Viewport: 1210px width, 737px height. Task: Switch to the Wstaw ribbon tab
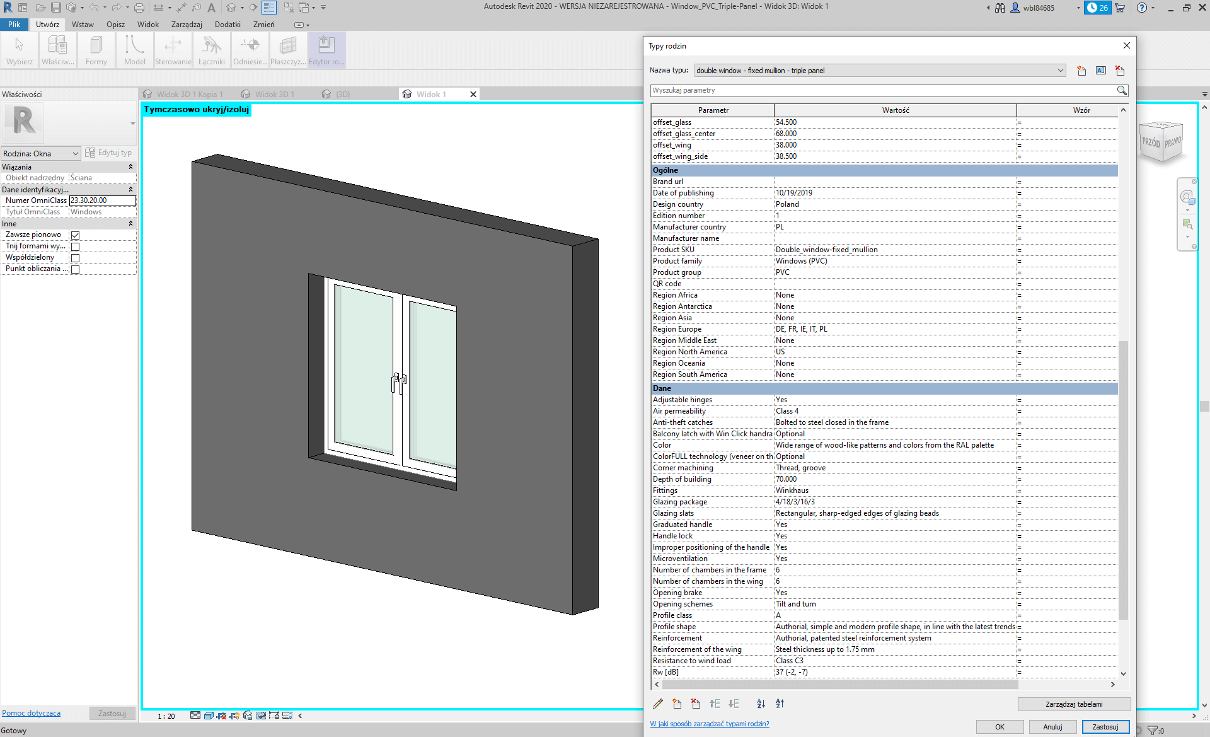(83, 24)
